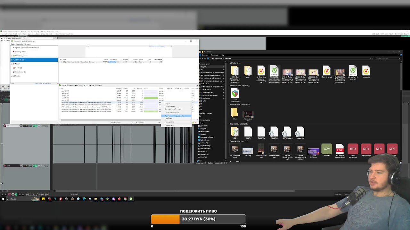Click the Windows Start button

pyautogui.click(x=3, y=199)
